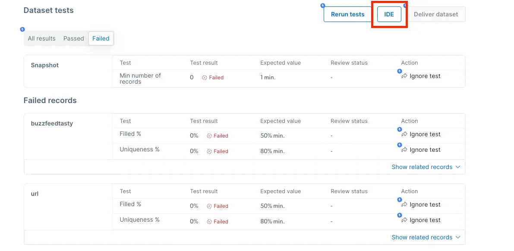The height and width of the screenshot is (251, 514).
Task: Click the url field name
Action: point(35,194)
